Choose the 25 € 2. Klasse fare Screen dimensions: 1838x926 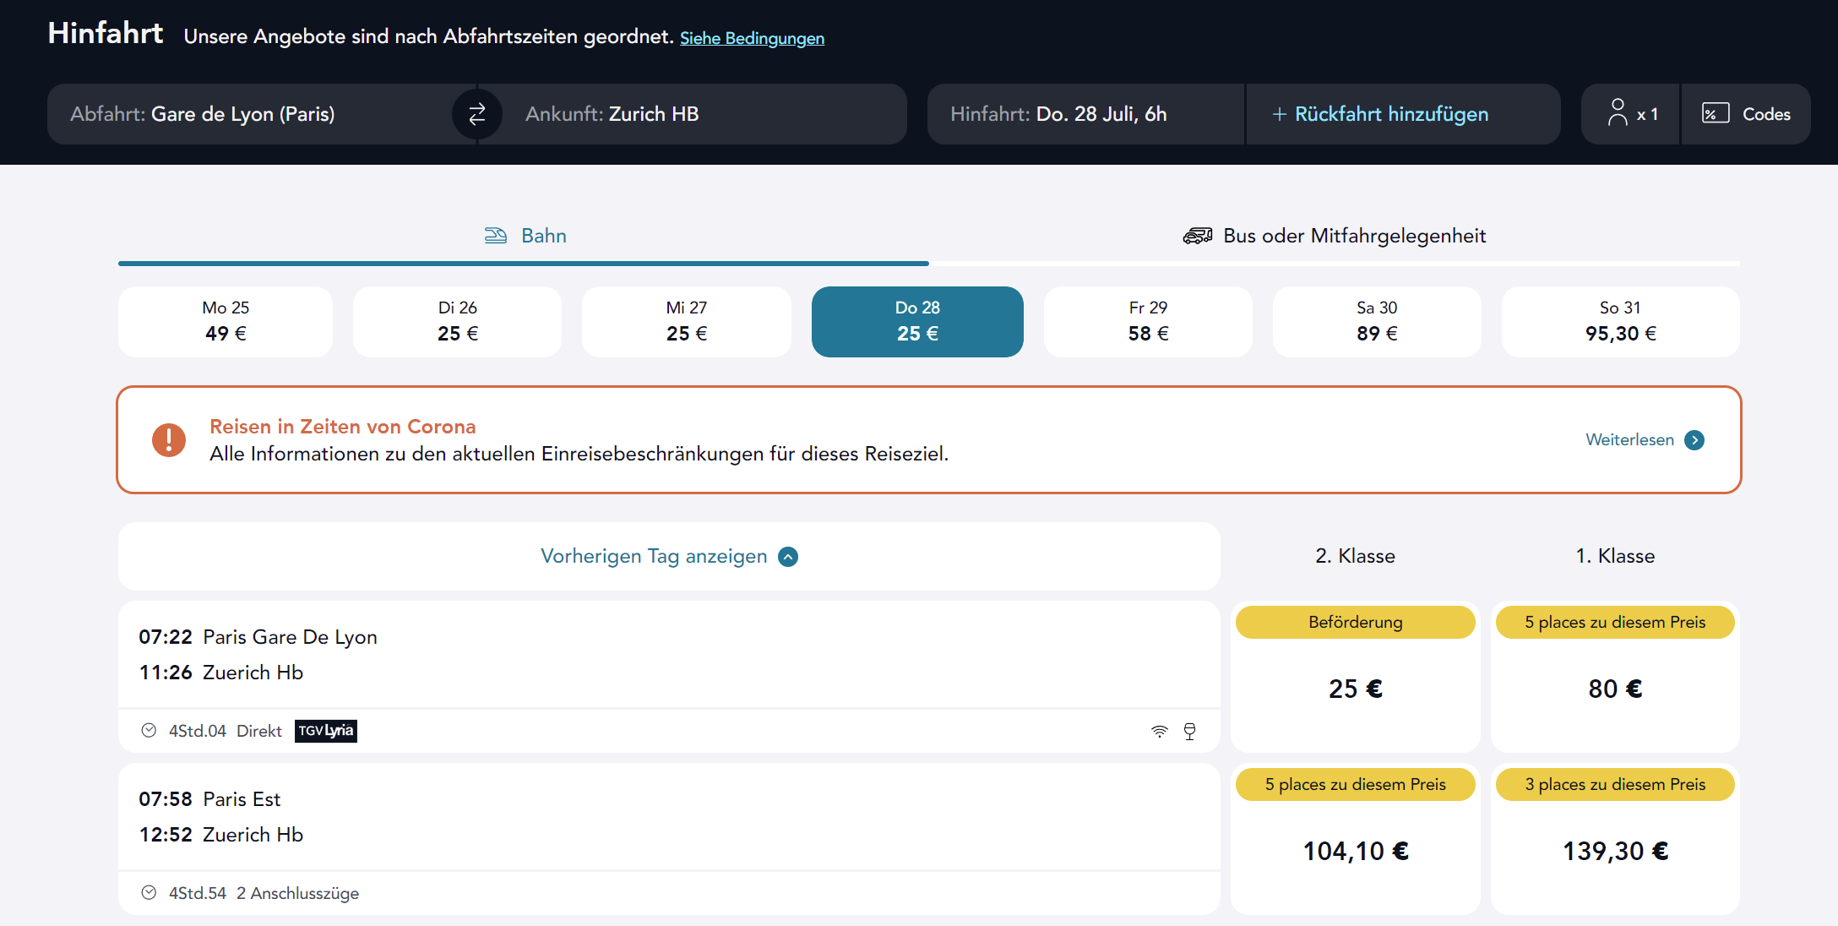[x=1355, y=689]
